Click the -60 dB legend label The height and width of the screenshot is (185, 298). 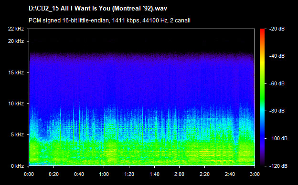coord(277,83)
